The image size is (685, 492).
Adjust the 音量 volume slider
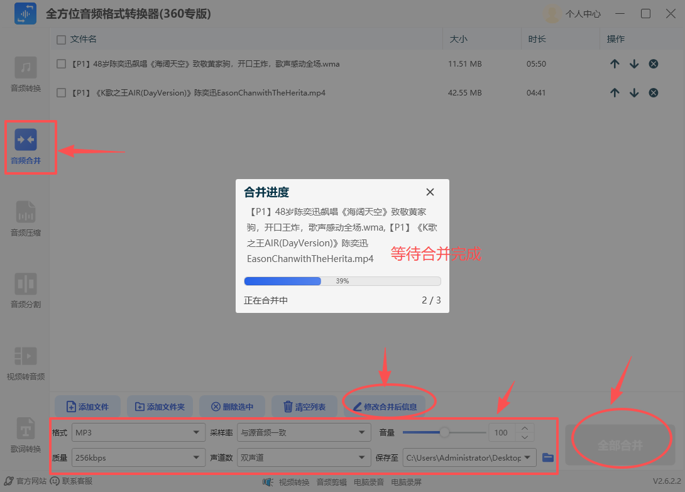click(x=444, y=432)
